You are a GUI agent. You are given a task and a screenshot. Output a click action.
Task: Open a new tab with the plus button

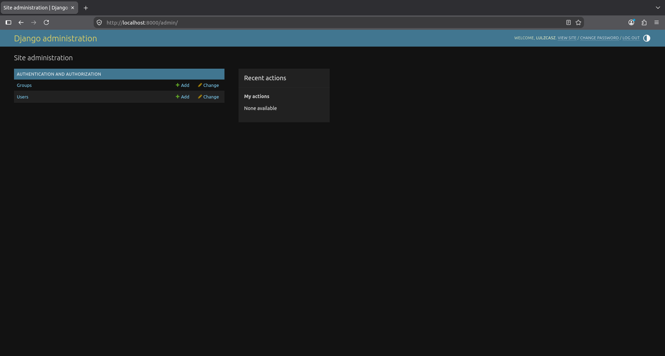pos(86,8)
